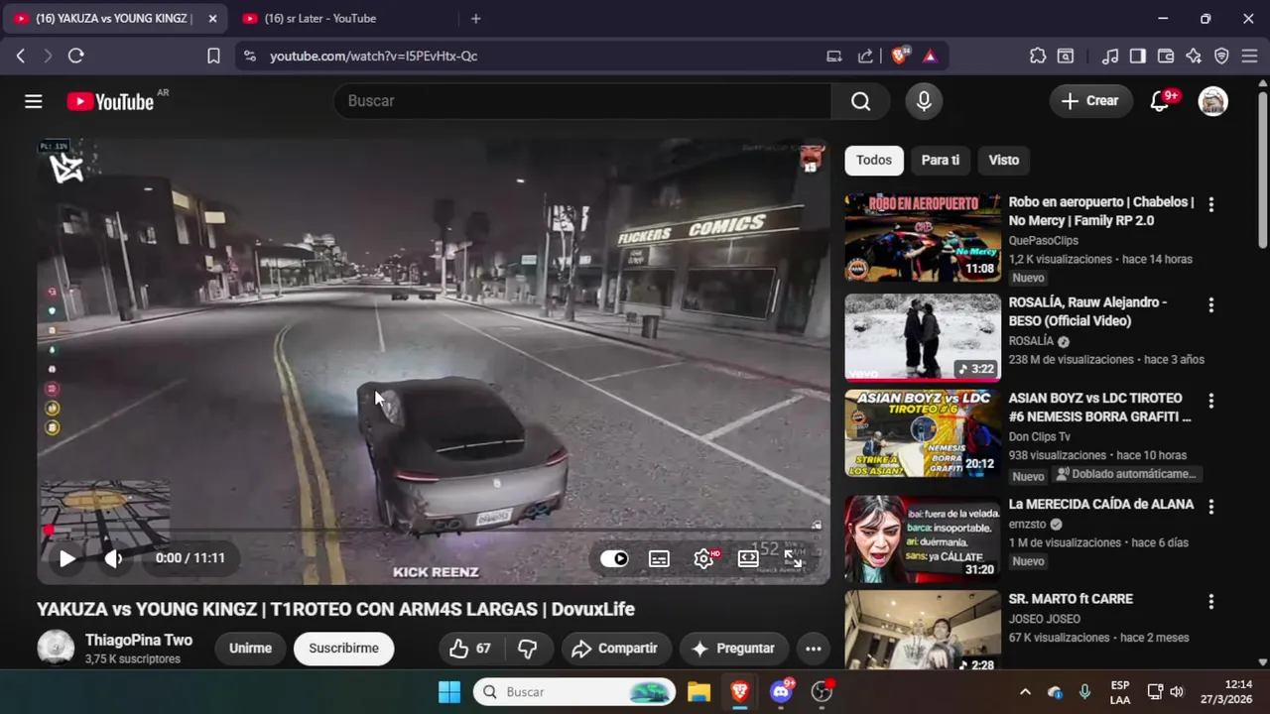Click the Crear button
1270x714 pixels.
pyautogui.click(x=1090, y=101)
